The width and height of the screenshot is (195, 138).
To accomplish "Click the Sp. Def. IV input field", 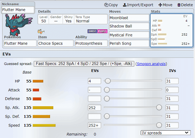I will tap(172, 116).
